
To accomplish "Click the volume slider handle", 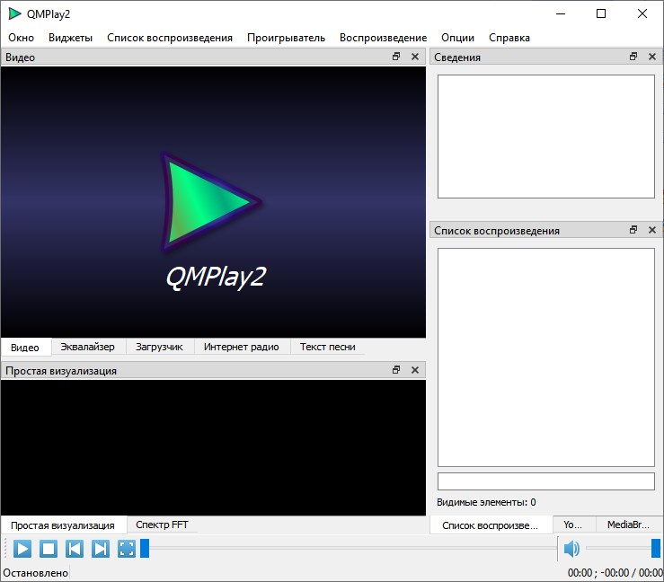I will (656, 548).
